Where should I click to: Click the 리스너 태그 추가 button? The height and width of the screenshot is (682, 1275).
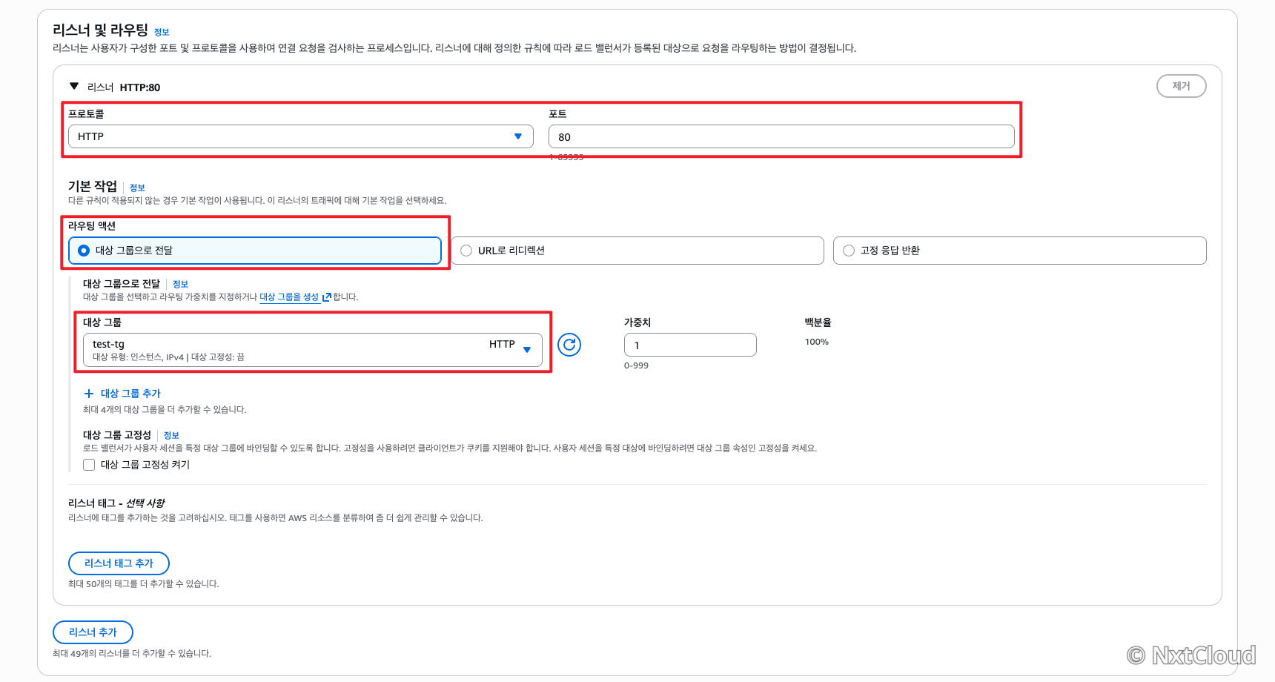pyautogui.click(x=119, y=563)
